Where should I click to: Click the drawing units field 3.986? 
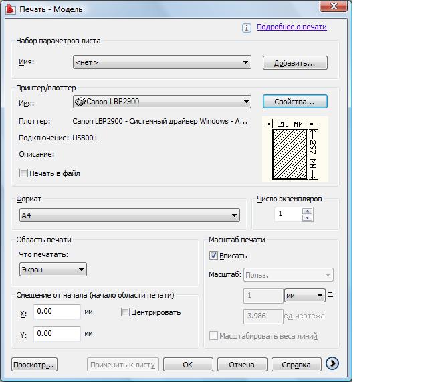[x=263, y=316]
